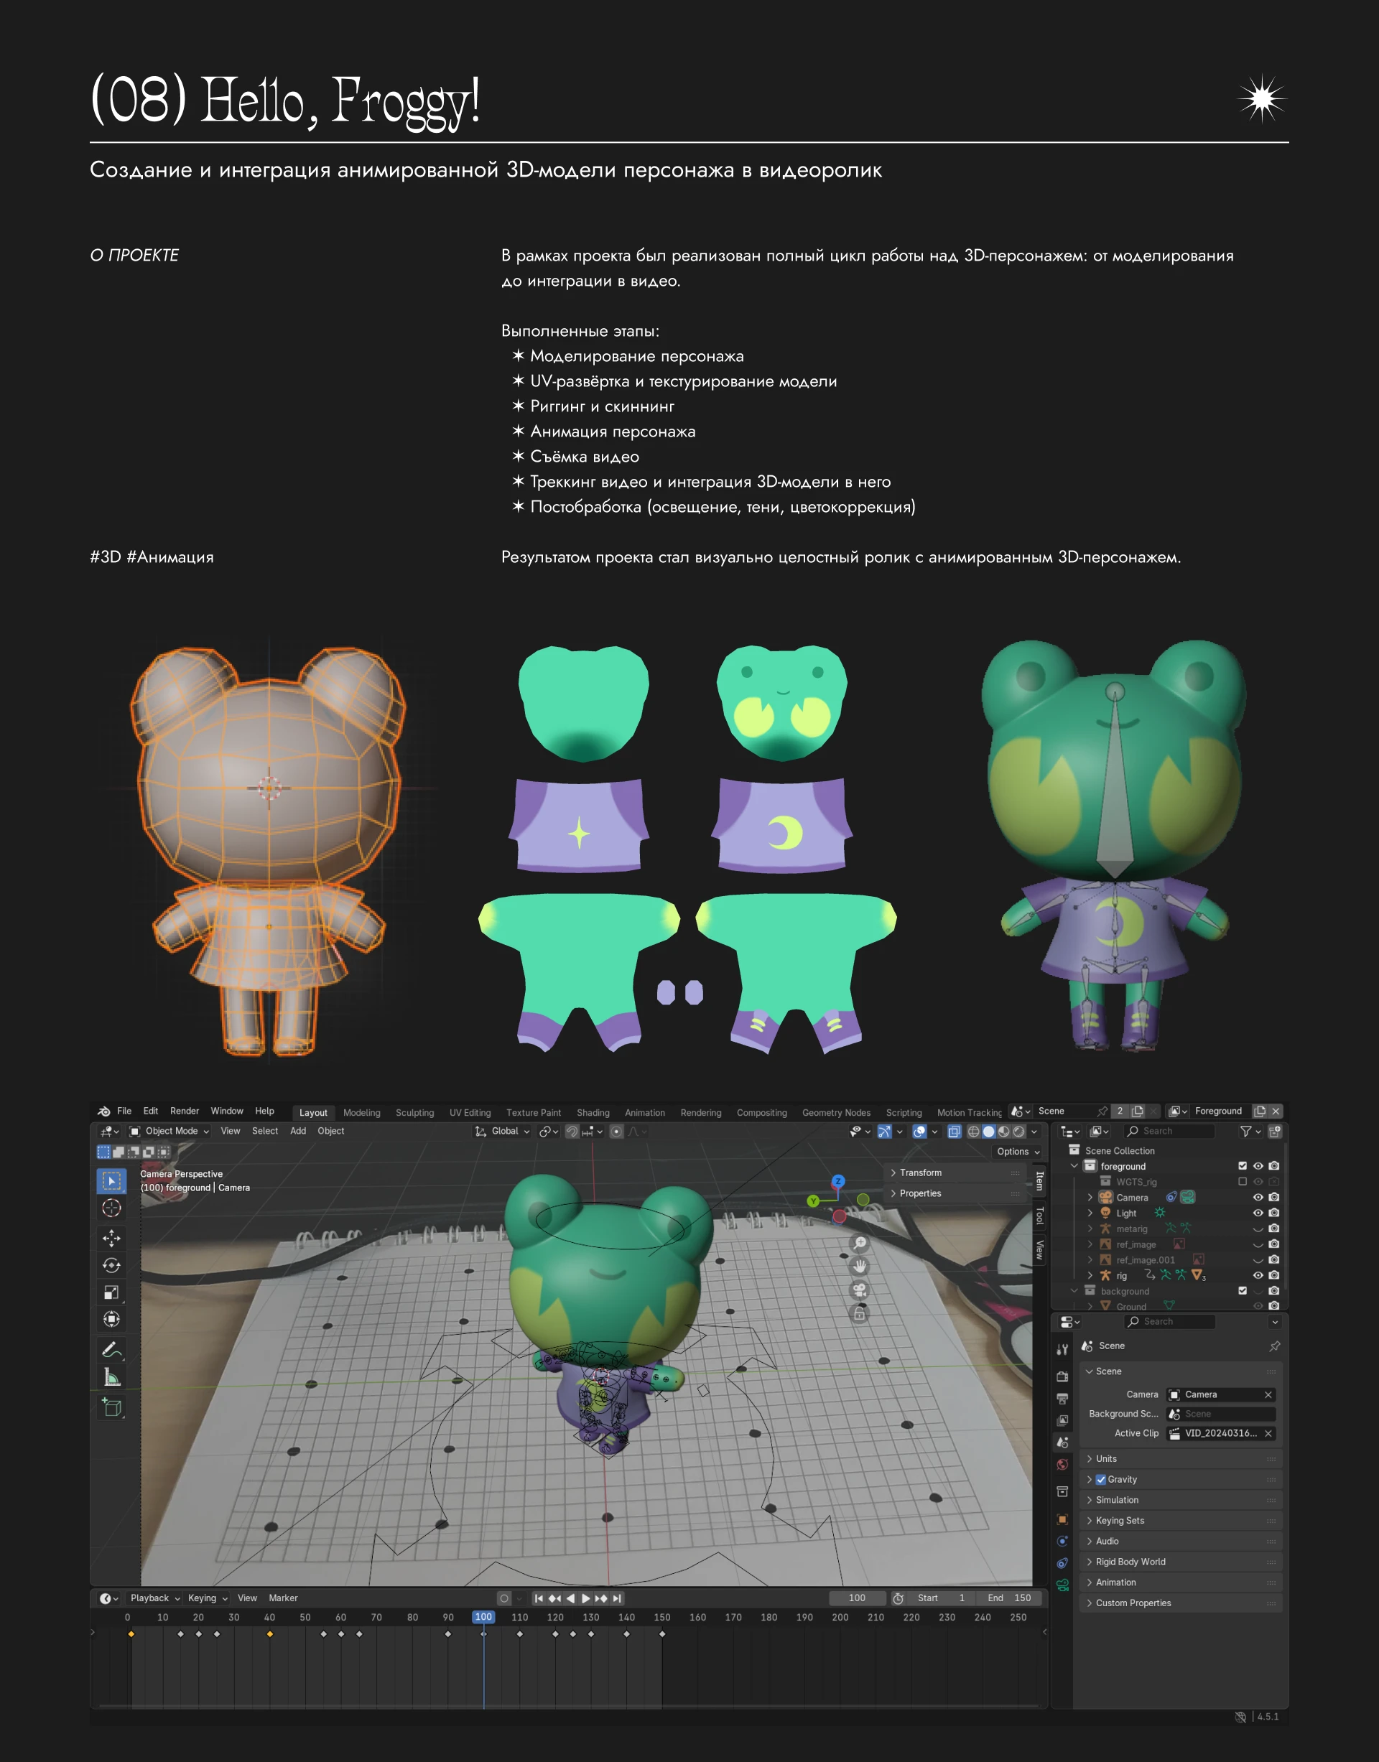The width and height of the screenshot is (1379, 1762).
Task: Open the Keying popover in timeline
Action: click(x=207, y=1598)
